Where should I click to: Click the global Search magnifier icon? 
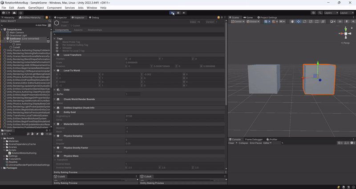pyautogui.click(x=320, y=13)
